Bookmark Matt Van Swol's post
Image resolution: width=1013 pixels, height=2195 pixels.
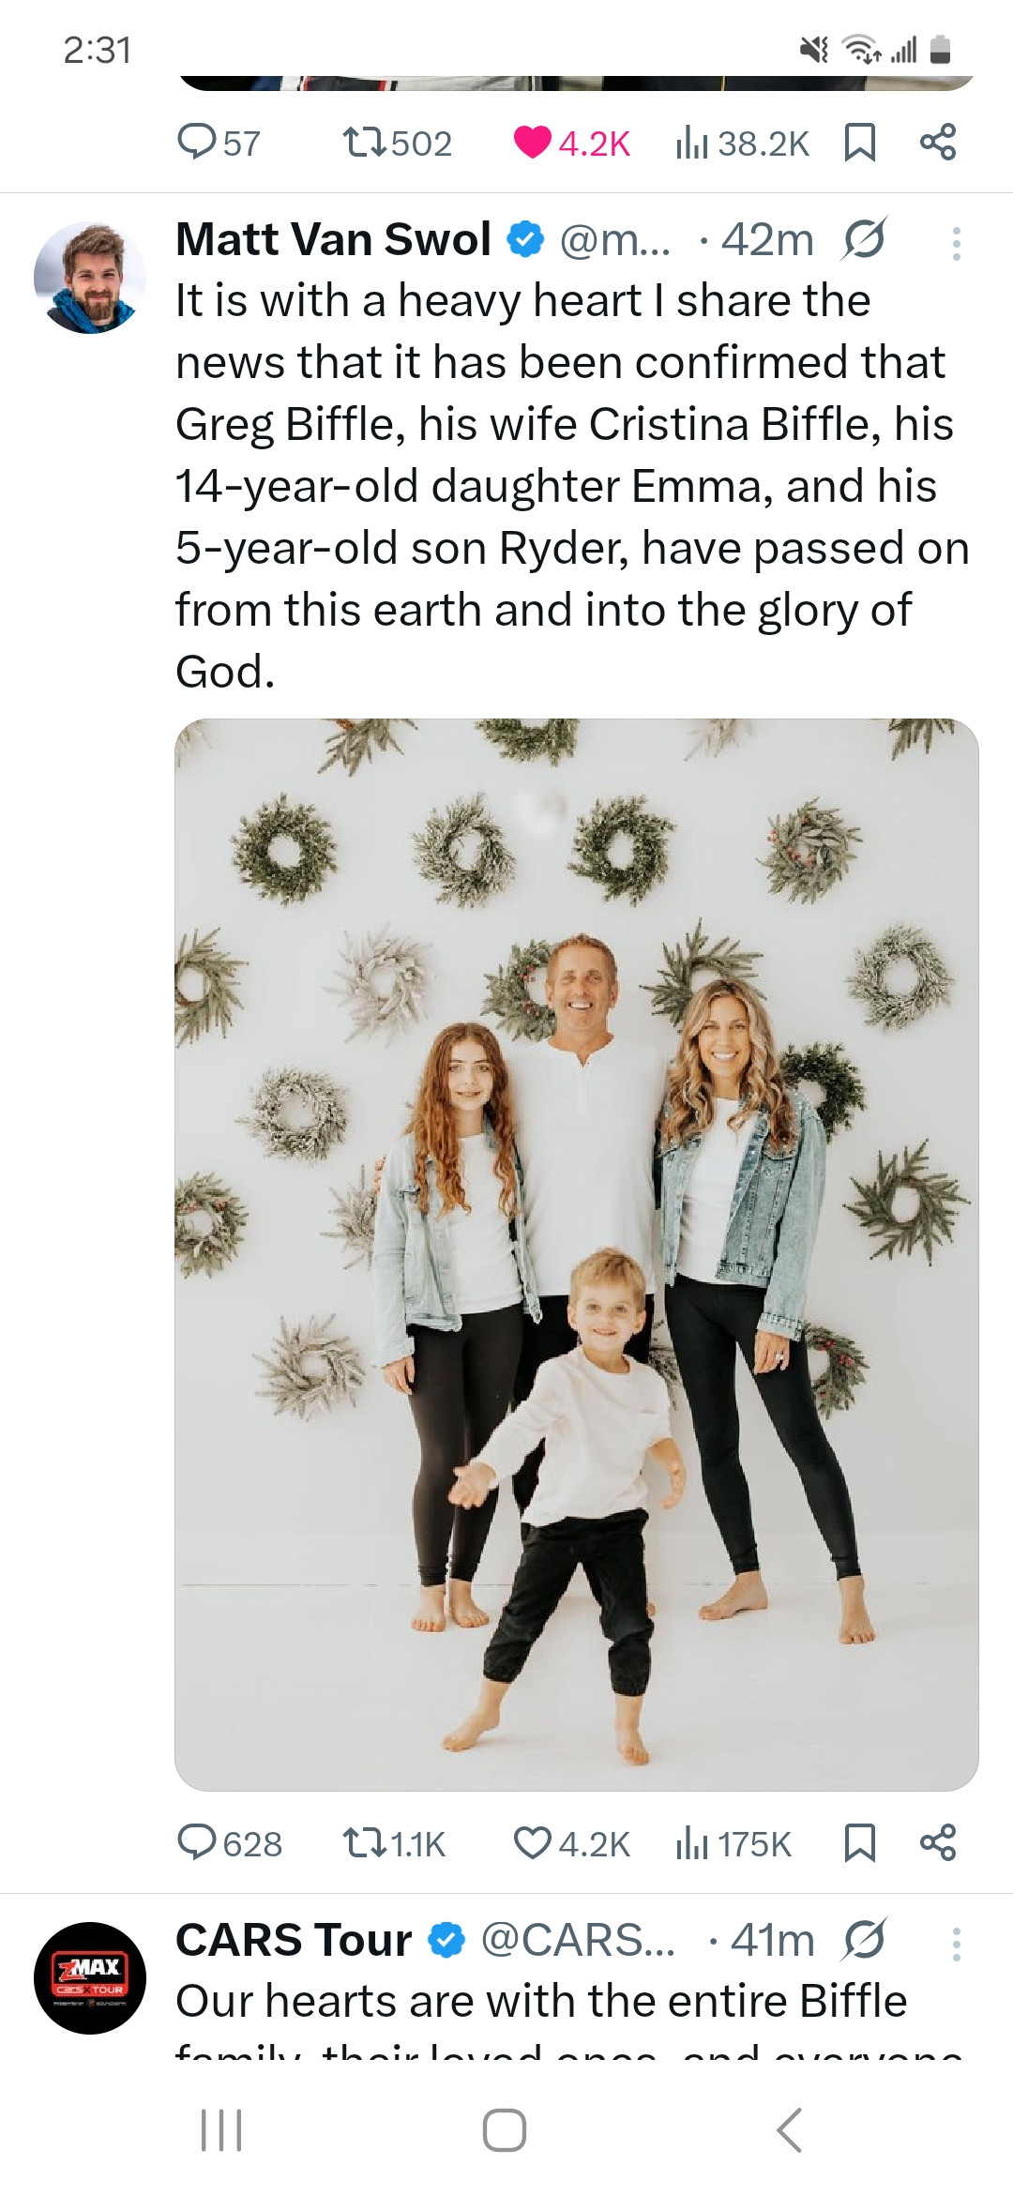[860, 1843]
